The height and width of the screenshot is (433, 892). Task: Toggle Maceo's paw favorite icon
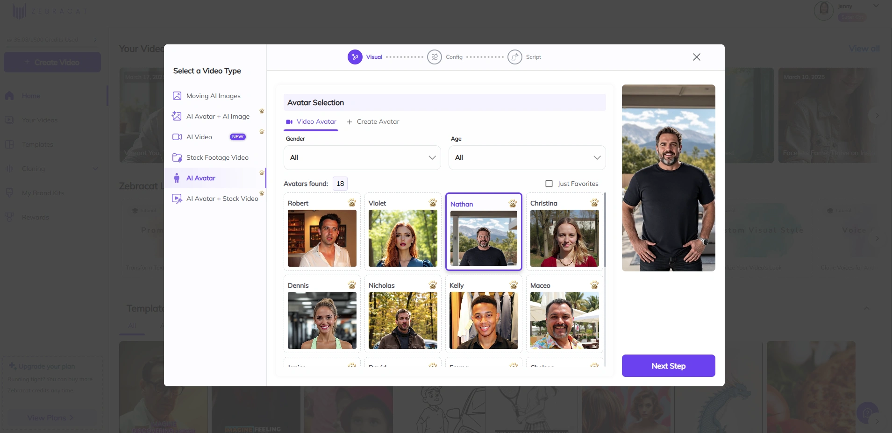pyautogui.click(x=594, y=285)
